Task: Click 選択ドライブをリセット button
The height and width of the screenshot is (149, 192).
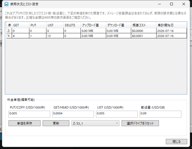Action: click(140, 123)
